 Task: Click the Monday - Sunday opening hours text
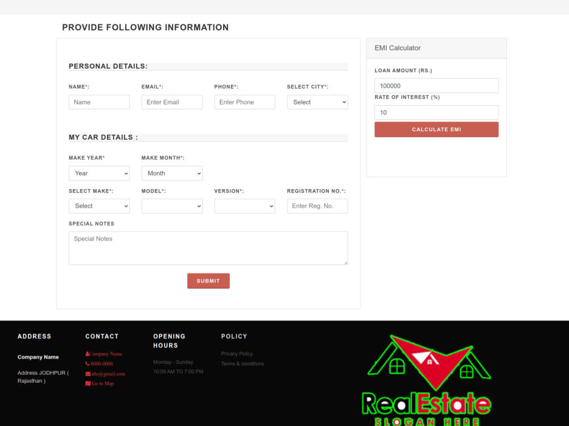coord(173,362)
